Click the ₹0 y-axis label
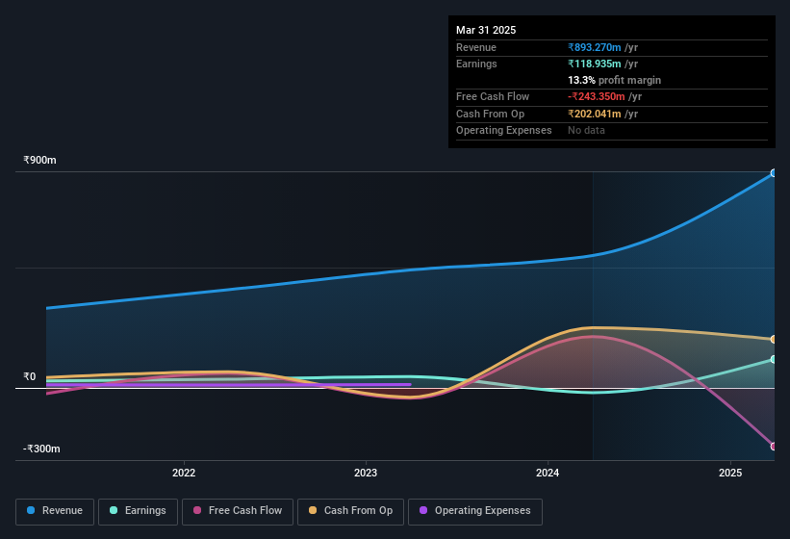This screenshot has height=539, width=790. tap(29, 376)
